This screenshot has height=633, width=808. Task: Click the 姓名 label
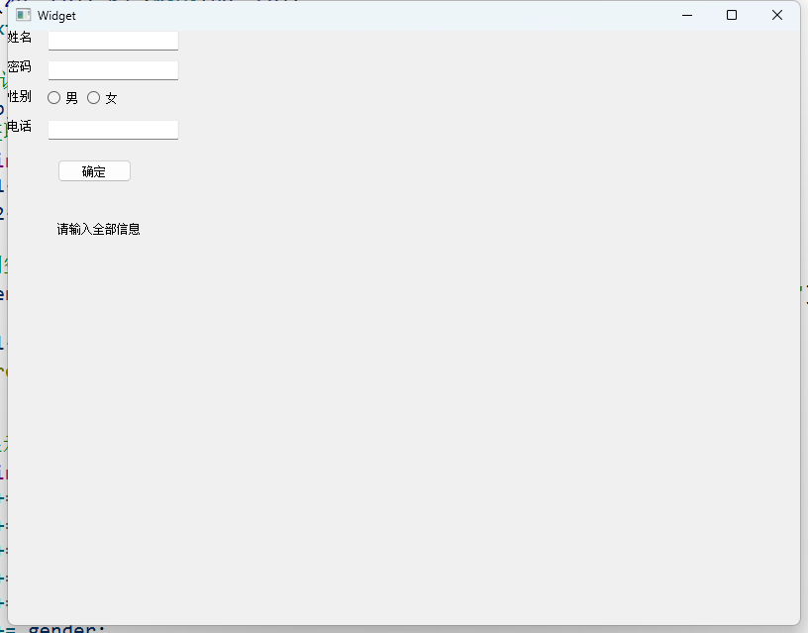click(20, 38)
